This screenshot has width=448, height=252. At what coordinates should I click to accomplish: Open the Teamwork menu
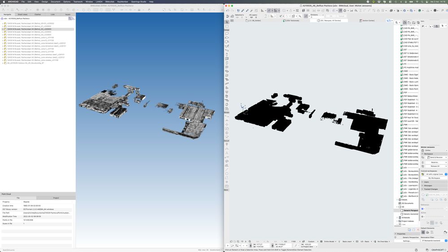tap(78, 2)
